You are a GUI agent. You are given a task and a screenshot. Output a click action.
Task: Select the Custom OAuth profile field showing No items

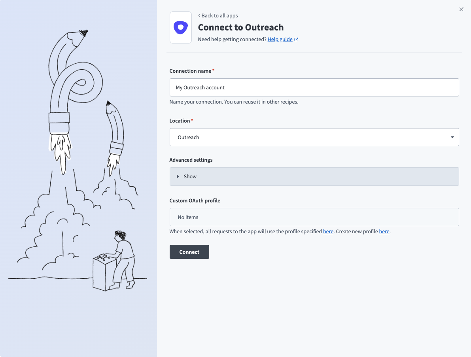point(314,217)
